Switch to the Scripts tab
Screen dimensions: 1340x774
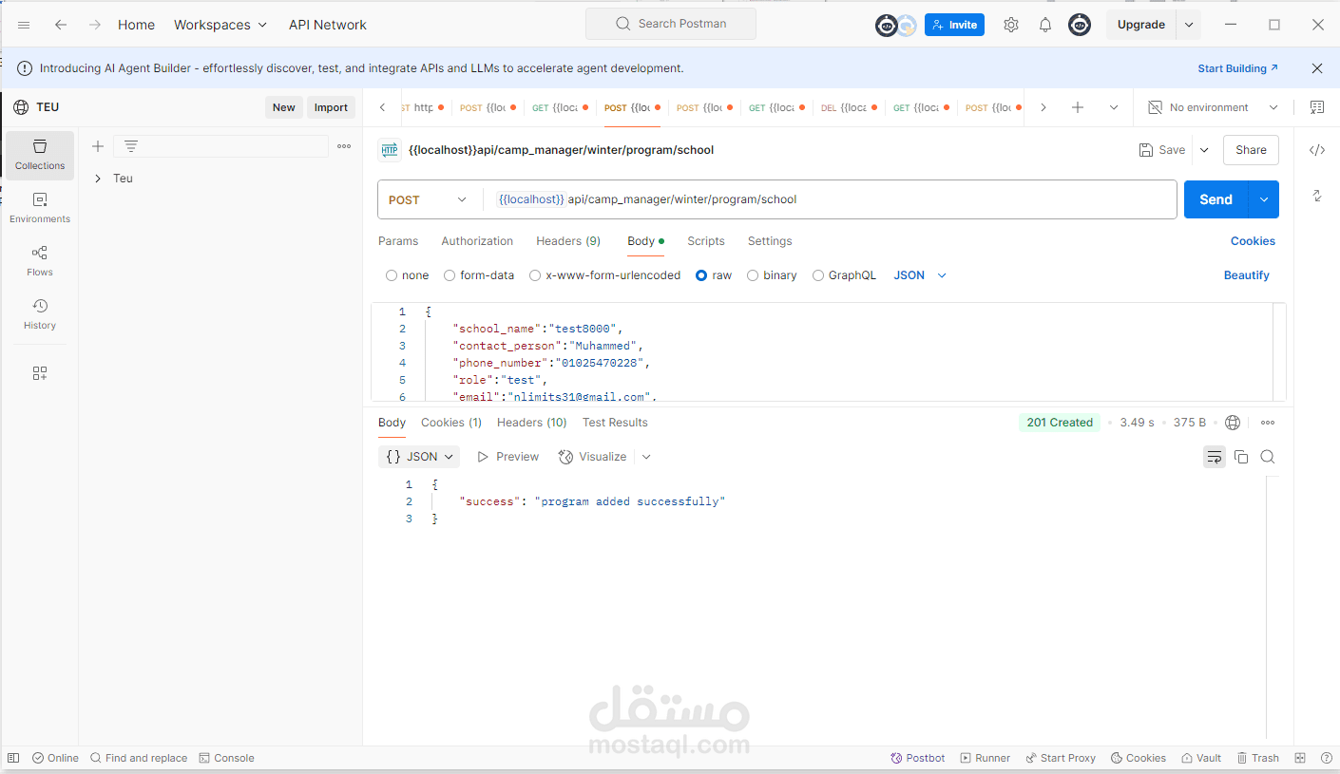pyautogui.click(x=706, y=241)
